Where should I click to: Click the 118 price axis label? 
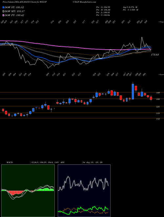click(x=158, y=113)
